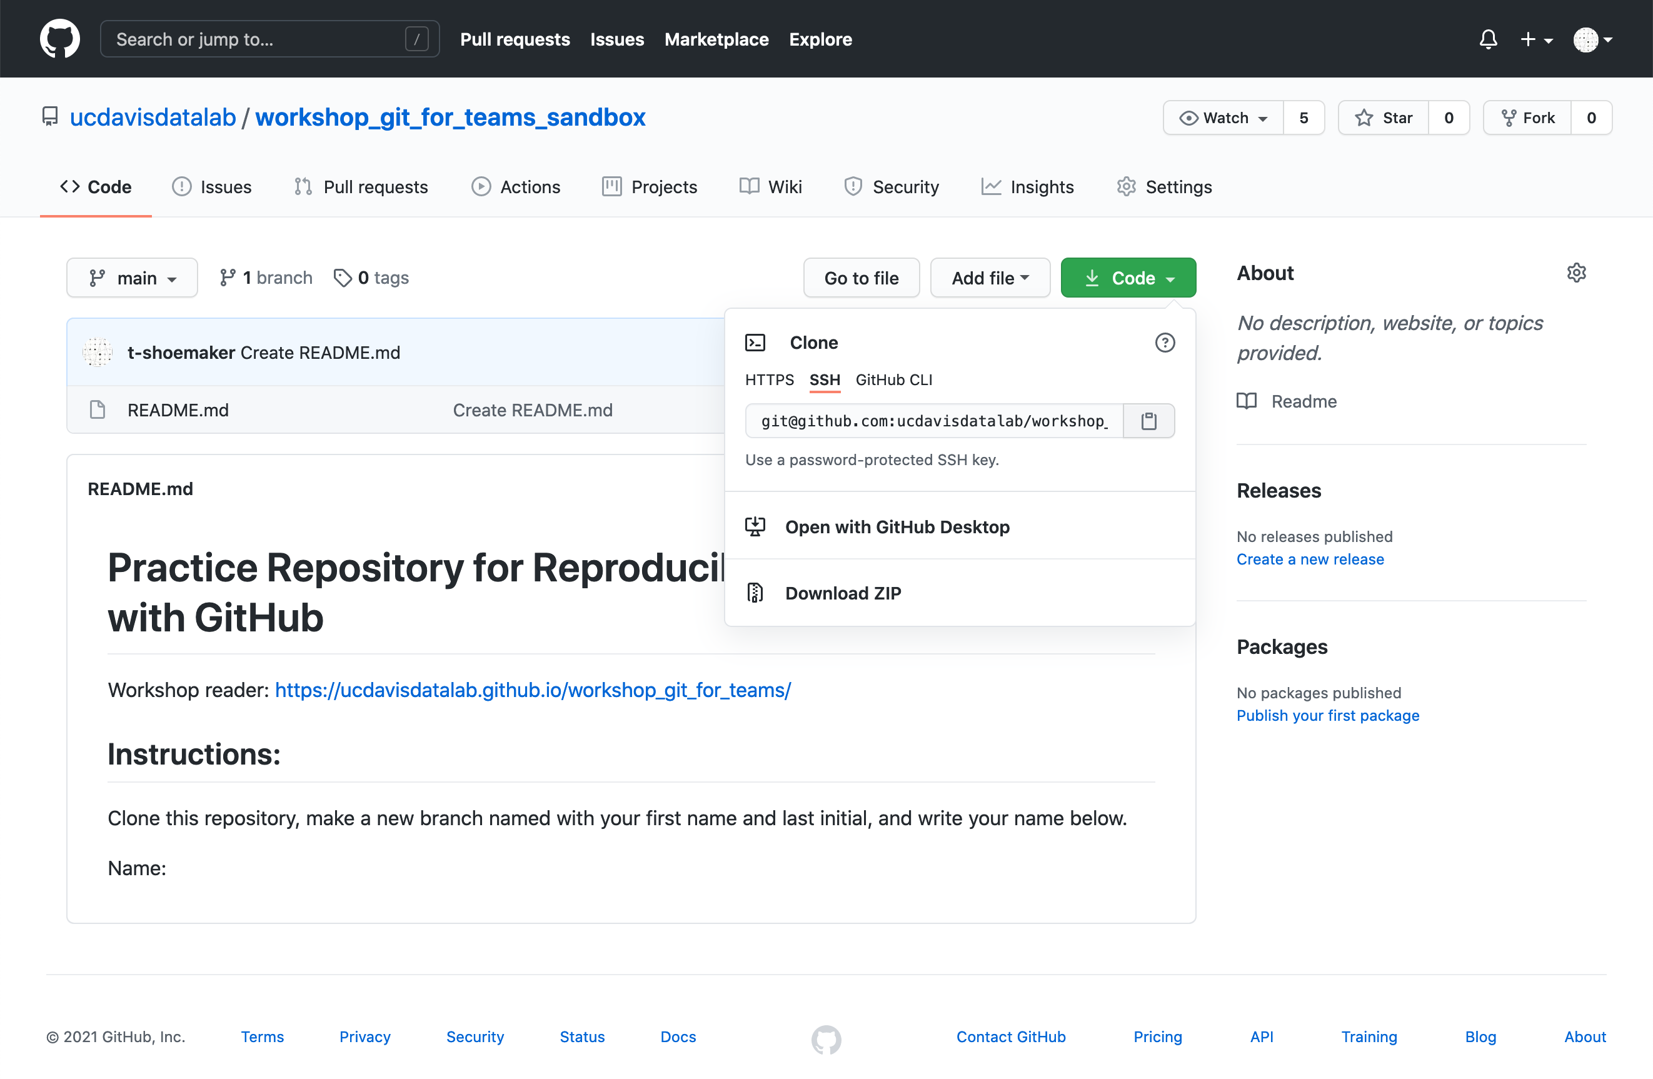Select the HTTPS clone option
This screenshot has height=1079, width=1653.
pyautogui.click(x=769, y=380)
